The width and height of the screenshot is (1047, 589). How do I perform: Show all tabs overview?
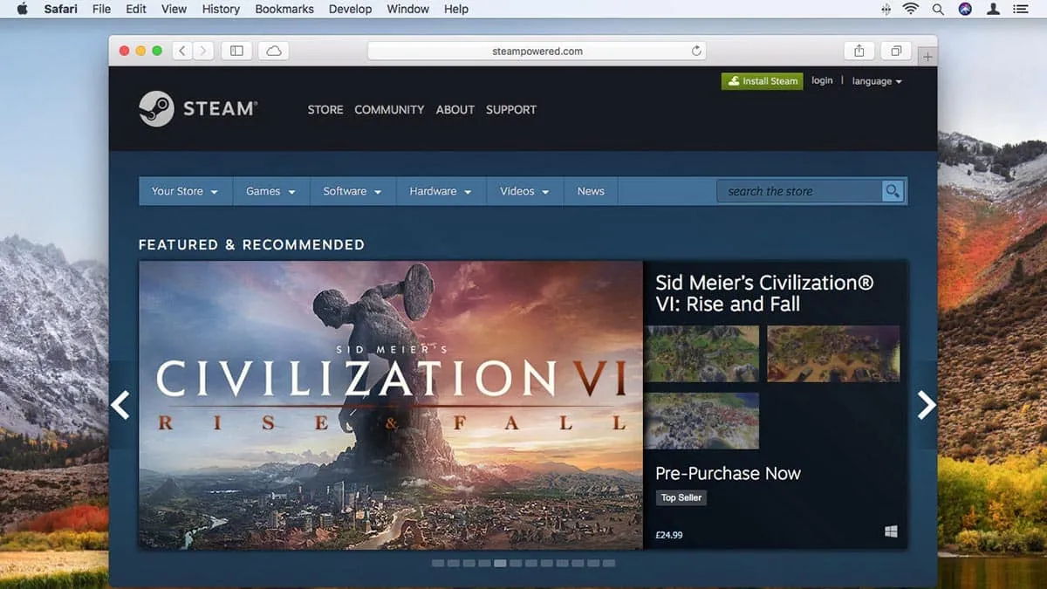[x=896, y=51]
